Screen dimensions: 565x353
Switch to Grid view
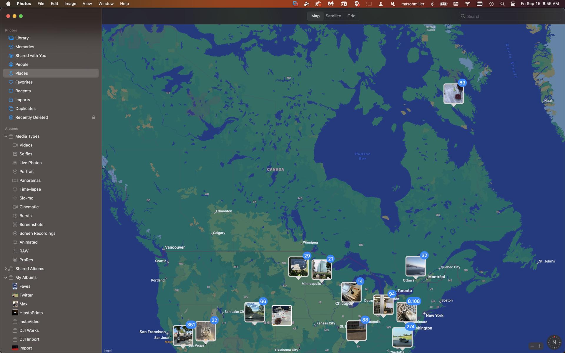tap(351, 16)
